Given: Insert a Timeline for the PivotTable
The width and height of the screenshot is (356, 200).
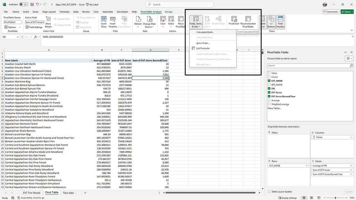Looking at the screenshot, I should coord(112,22).
